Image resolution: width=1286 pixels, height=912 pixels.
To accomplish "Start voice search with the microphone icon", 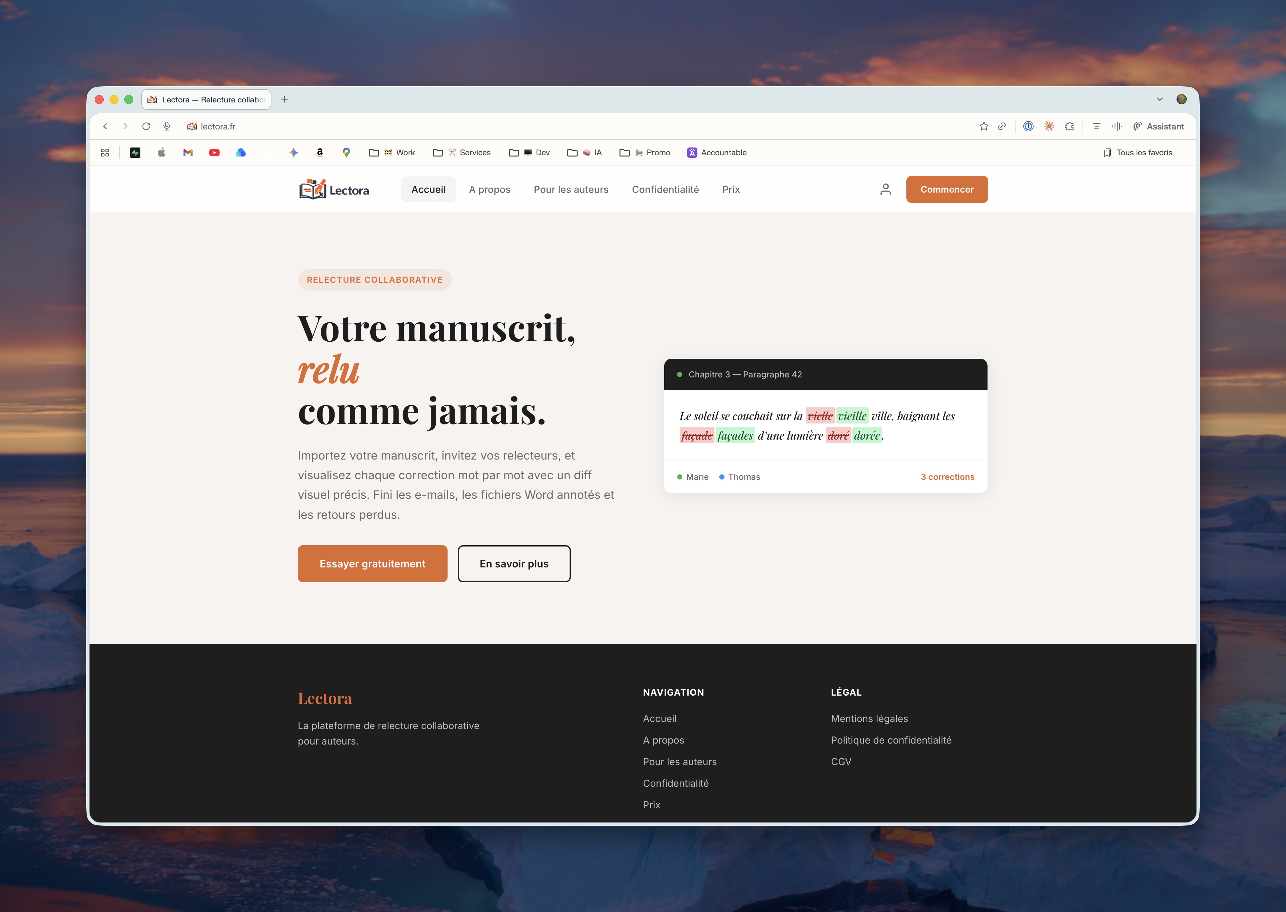I will (167, 126).
